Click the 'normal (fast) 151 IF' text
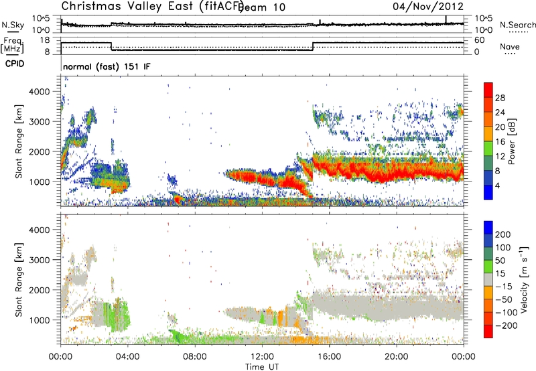This screenshot has width=536, height=371. click(107, 67)
